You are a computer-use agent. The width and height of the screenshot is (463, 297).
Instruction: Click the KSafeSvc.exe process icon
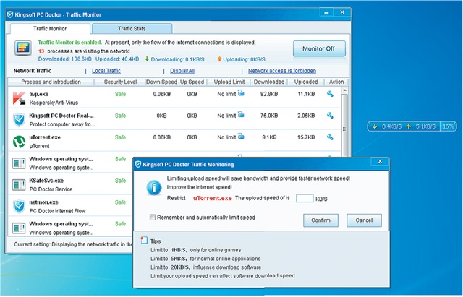tap(19, 185)
